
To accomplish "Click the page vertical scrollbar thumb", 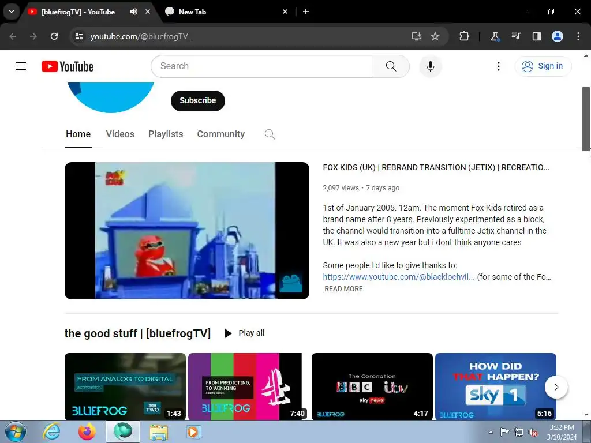I will (x=586, y=119).
